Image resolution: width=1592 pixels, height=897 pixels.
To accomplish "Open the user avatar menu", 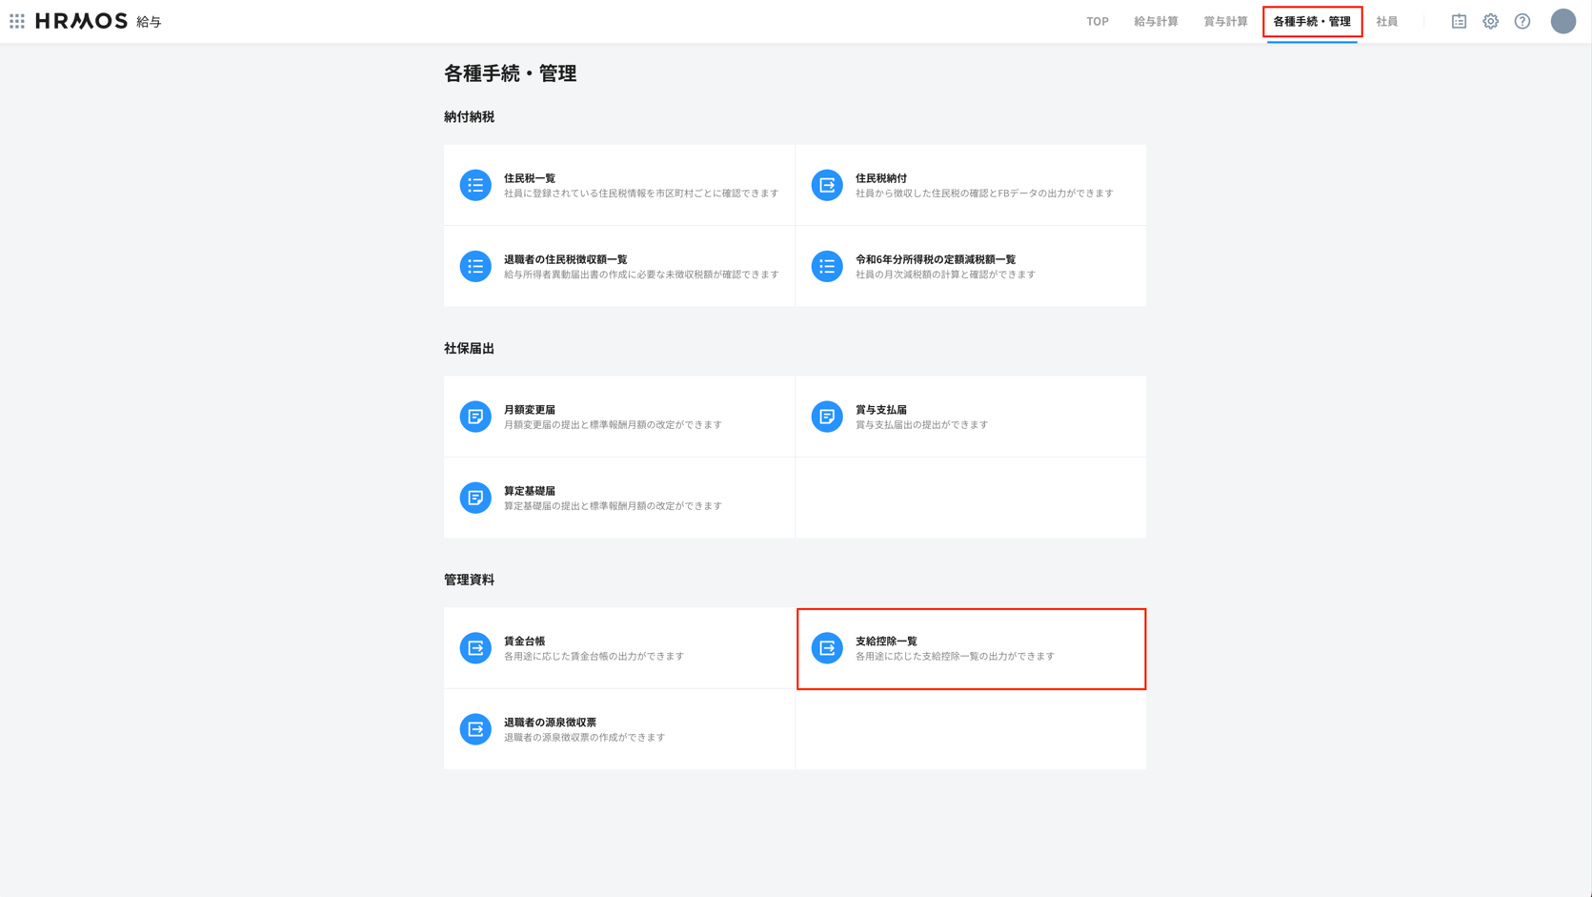I will click(1562, 21).
